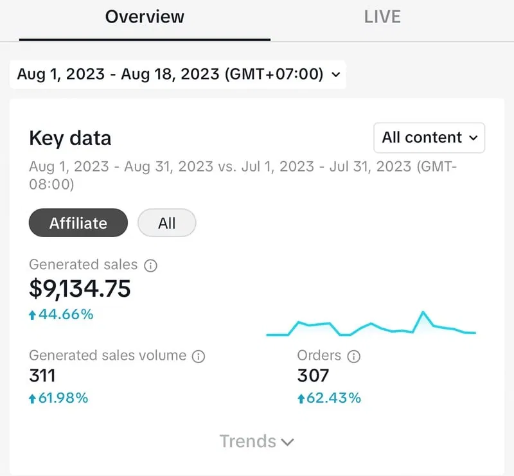This screenshot has height=476, width=514.
Task: Switch to the LIVE tab
Action: tap(382, 17)
